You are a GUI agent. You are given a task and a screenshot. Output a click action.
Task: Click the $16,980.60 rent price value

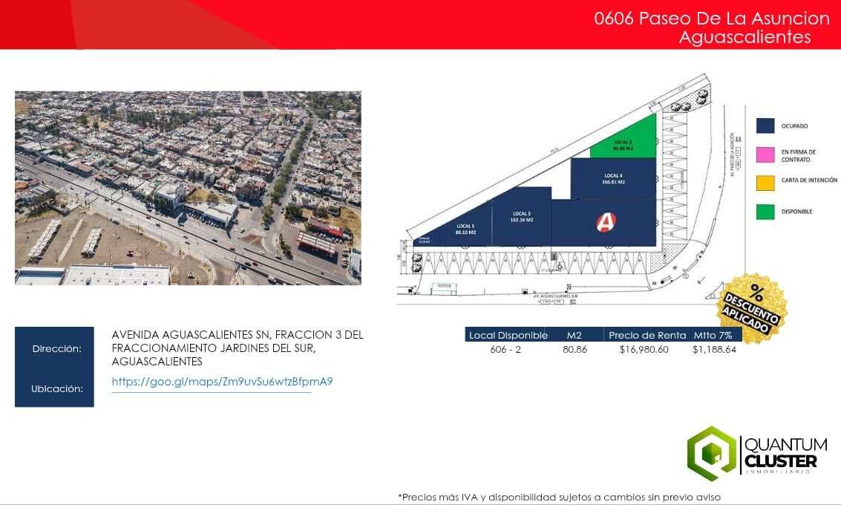coord(644,349)
